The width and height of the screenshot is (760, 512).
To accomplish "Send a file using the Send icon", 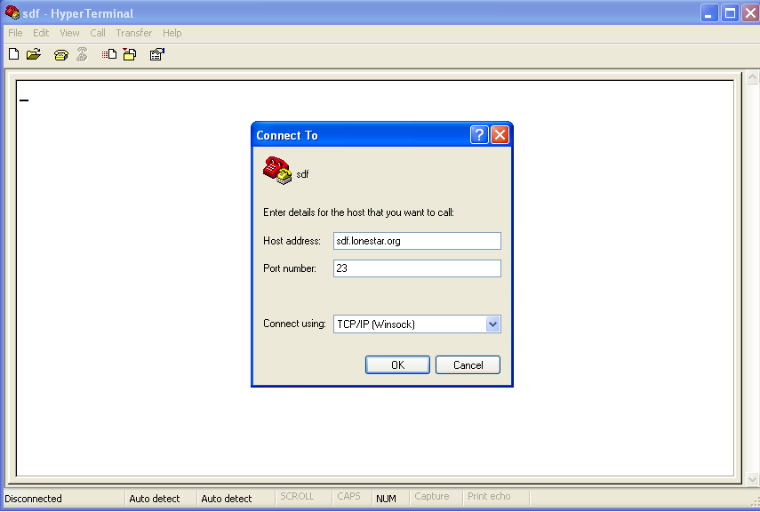I will point(108,54).
